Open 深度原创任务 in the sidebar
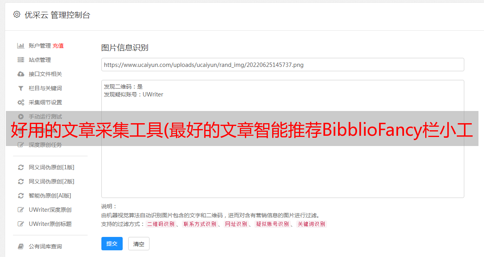 45,145
